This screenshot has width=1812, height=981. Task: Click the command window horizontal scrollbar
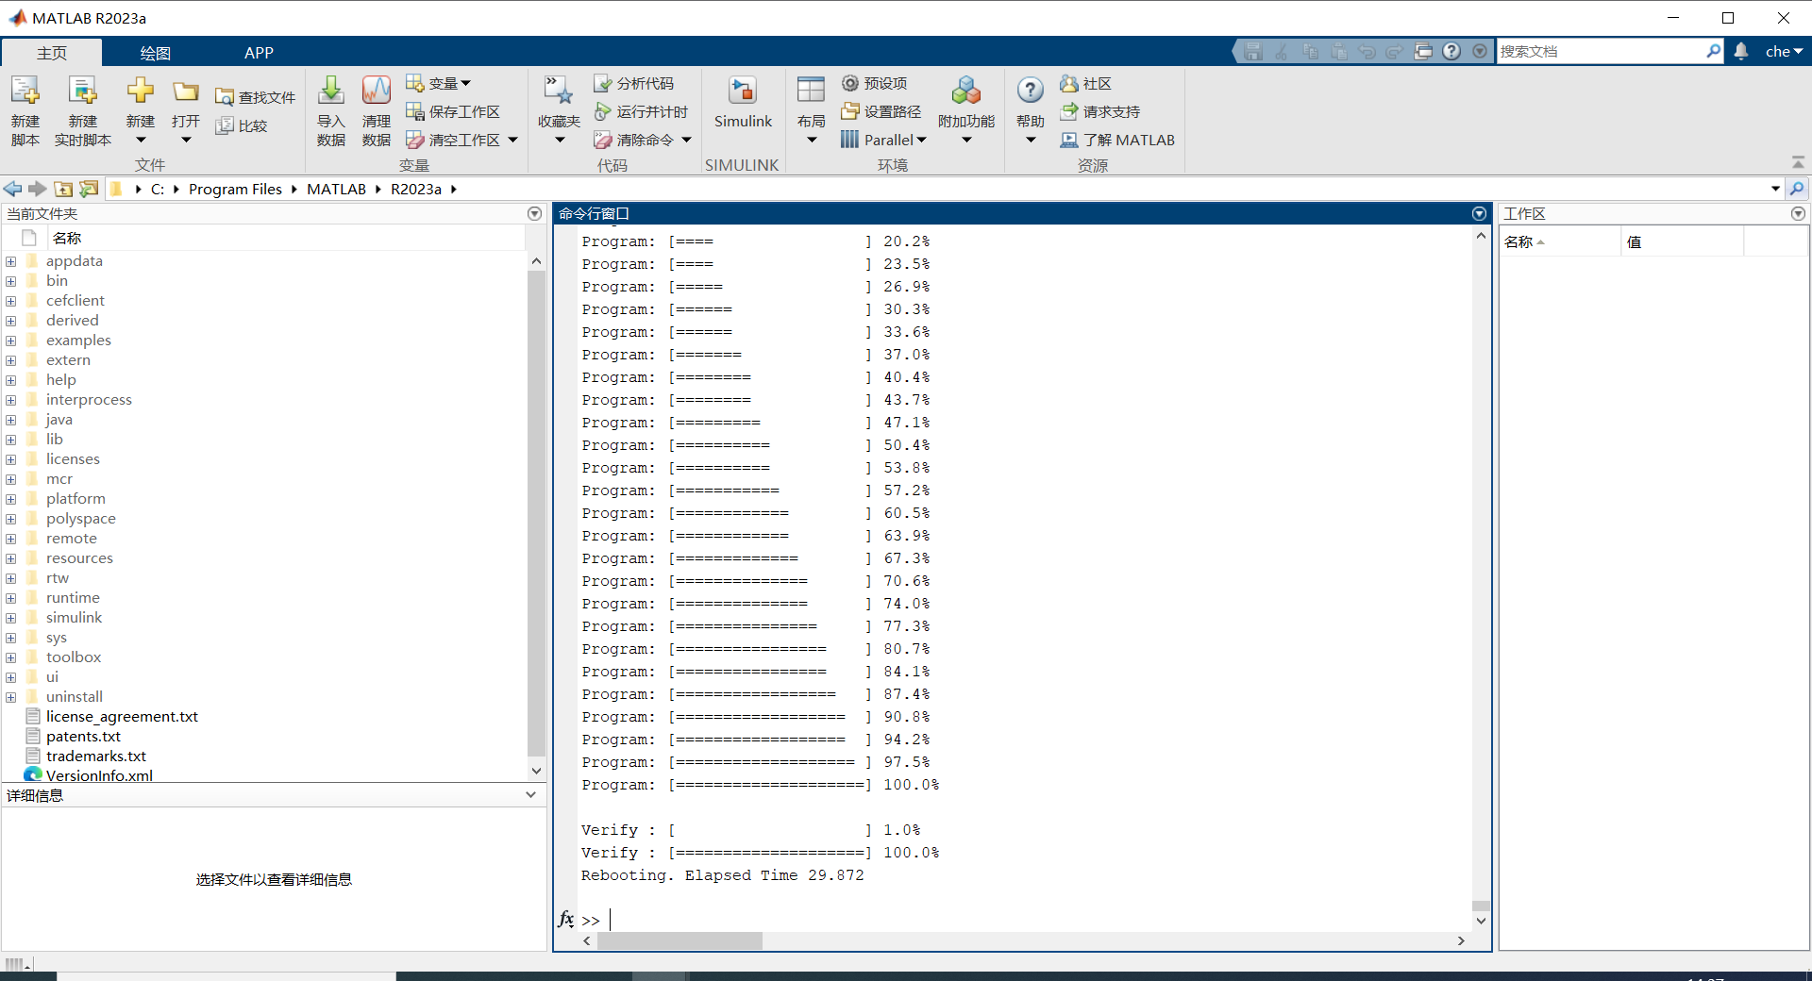click(x=679, y=940)
